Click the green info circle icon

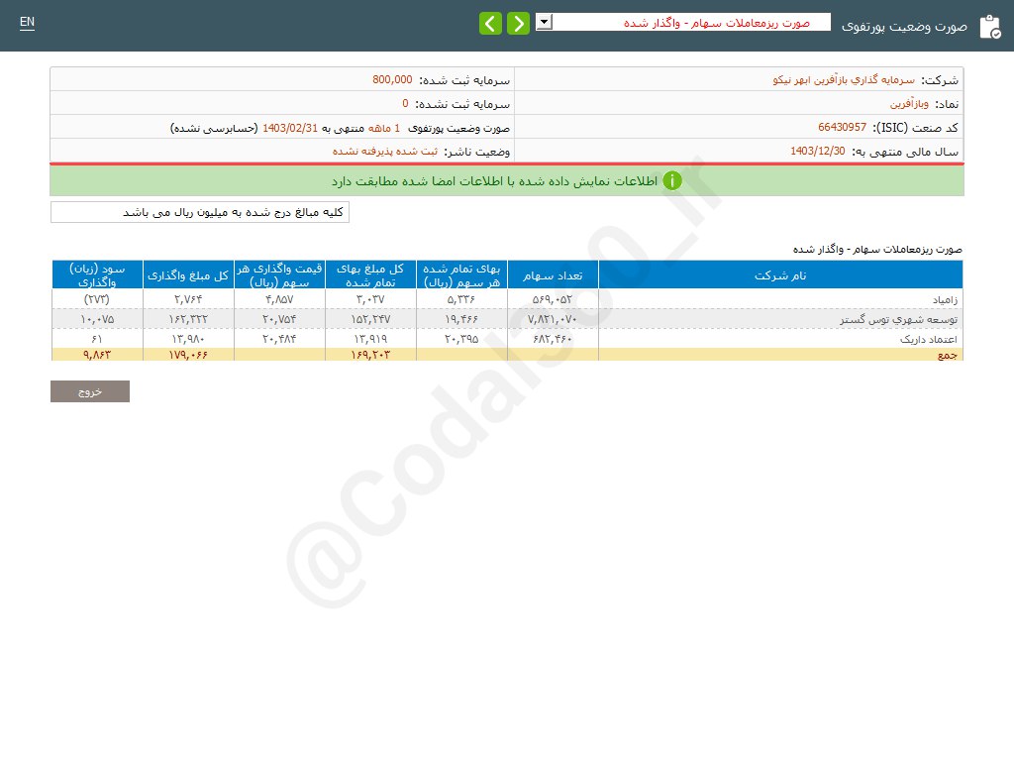[x=672, y=181]
